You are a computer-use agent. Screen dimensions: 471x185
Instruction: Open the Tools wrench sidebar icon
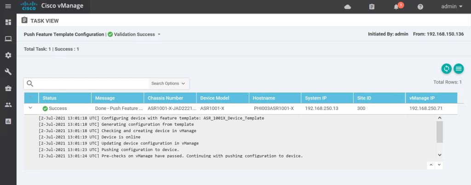8,72
